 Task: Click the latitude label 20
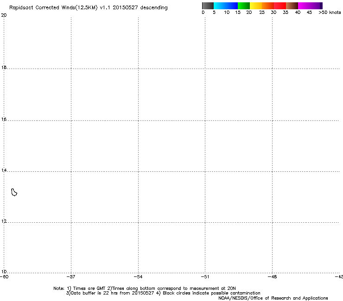(x=4, y=15)
